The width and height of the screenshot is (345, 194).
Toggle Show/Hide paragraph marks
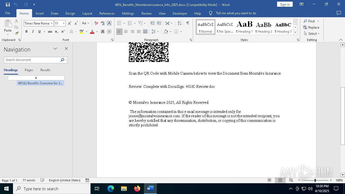[x=188, y=23]
